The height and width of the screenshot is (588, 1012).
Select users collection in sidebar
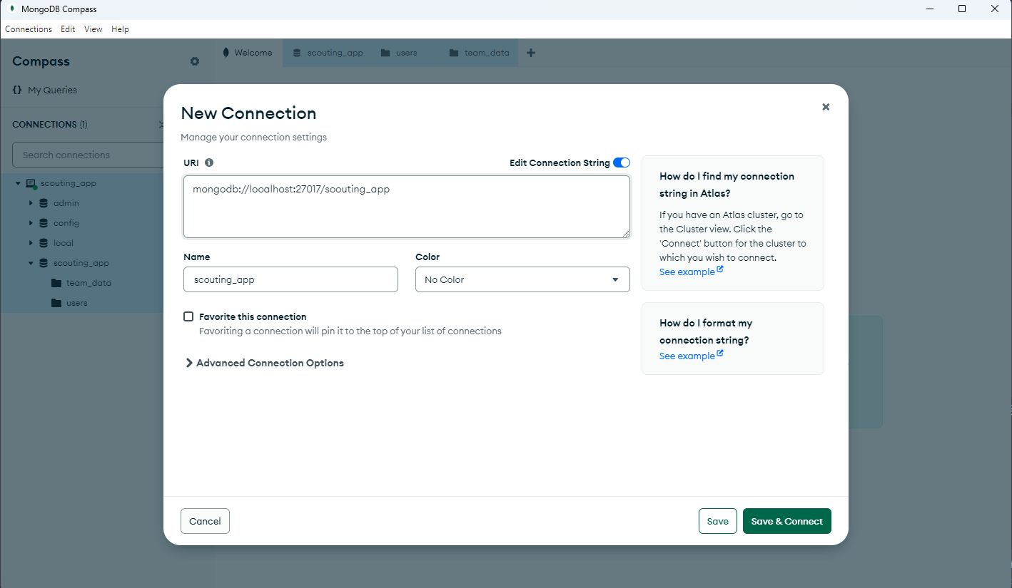(76, 303)
